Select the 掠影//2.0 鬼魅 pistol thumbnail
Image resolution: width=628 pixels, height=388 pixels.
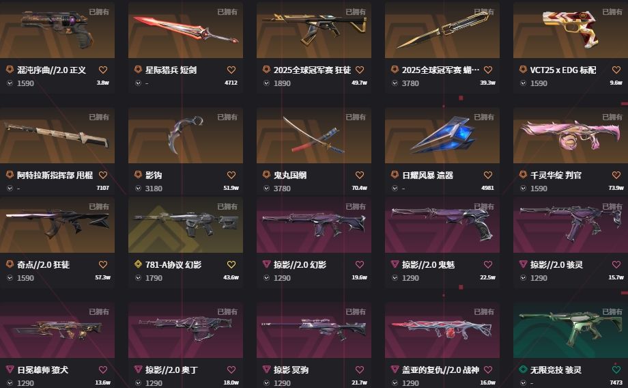(442, 225)
